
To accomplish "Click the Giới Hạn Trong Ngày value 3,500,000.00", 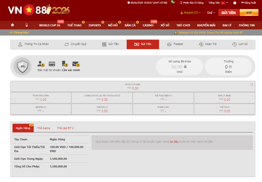I will click(58, 159).
